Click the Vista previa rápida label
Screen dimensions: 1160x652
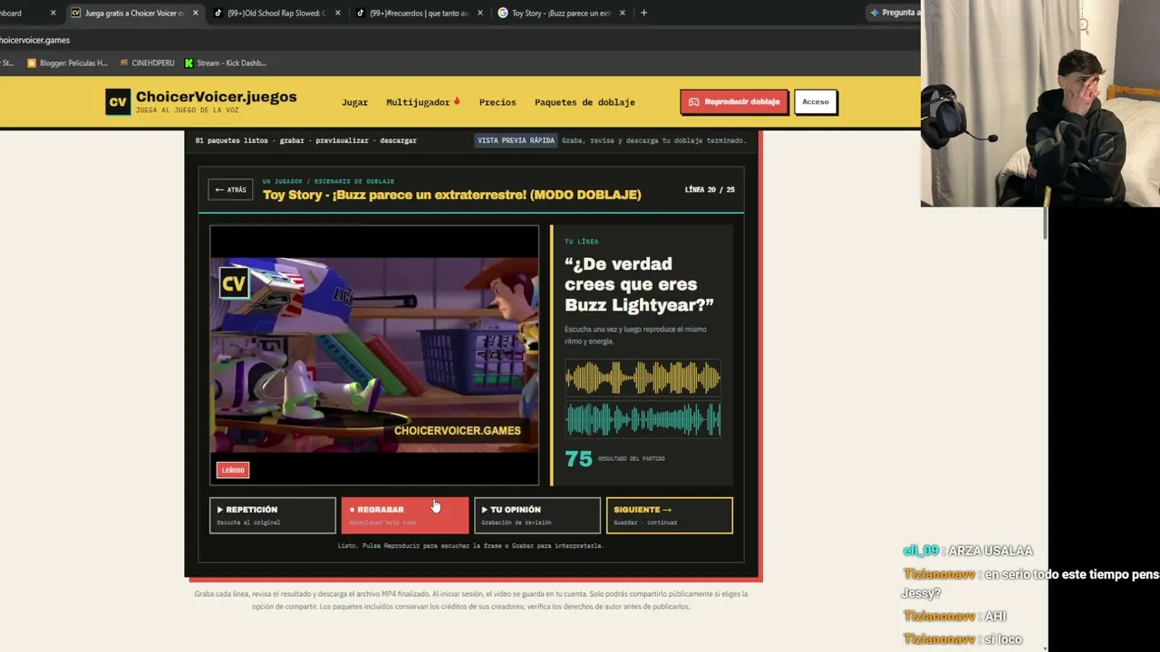click(x=516, y=140)
